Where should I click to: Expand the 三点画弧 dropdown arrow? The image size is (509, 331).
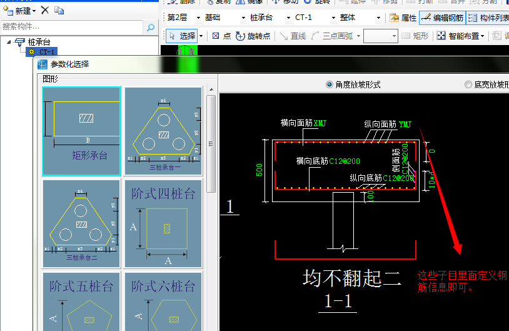[x=358, y=36]
